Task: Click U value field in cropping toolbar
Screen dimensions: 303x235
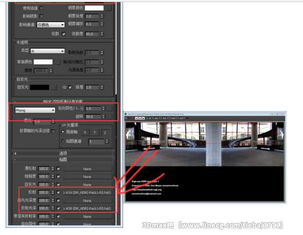Action: [x=156, y=119]
